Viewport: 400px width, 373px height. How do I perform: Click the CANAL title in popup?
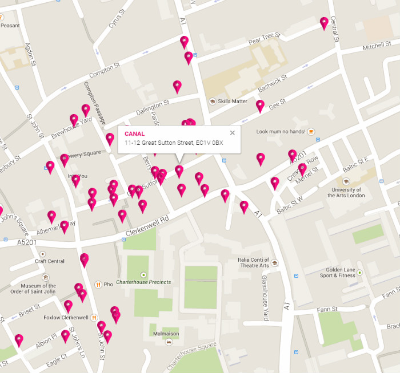click(134, 133)
